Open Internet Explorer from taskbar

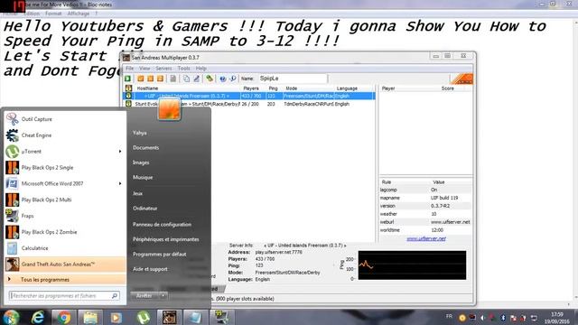38,317
